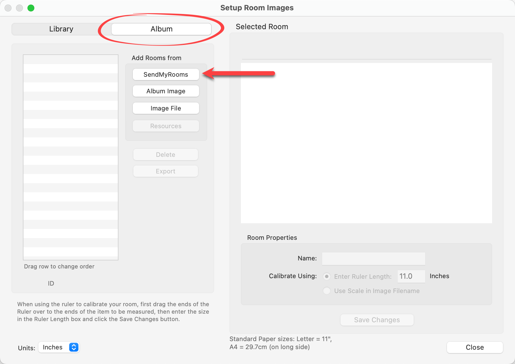Click the Resources button
Screen dimensions: 515x364
pos(166,126)
